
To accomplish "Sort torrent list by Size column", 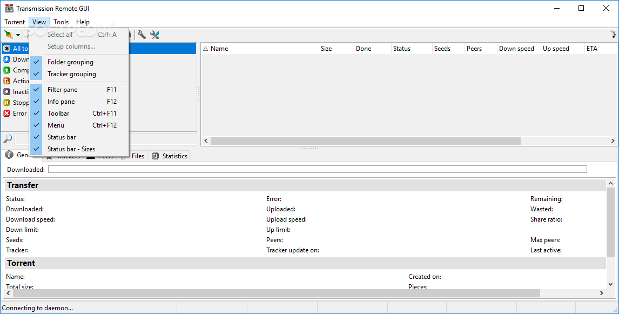I will click(336, 49).
